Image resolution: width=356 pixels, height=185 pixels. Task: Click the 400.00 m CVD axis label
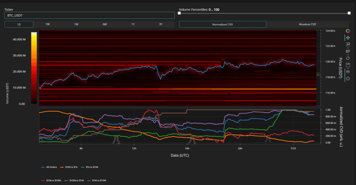click(330, 130)
